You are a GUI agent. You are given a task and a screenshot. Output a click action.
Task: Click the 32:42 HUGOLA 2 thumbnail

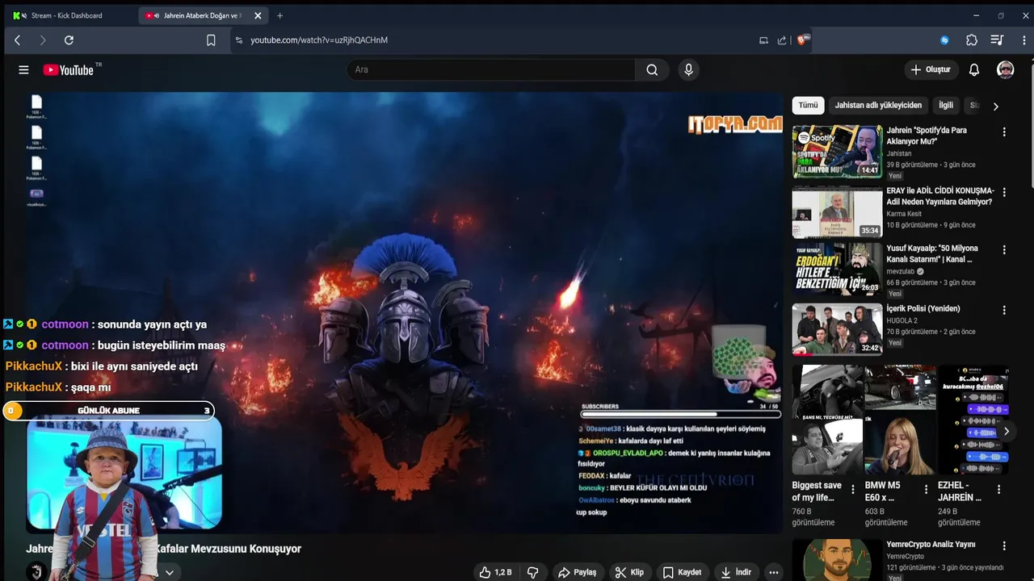tap(837, 329)
